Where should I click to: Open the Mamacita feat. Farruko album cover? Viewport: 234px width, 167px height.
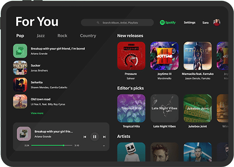(x=197, y=56)
